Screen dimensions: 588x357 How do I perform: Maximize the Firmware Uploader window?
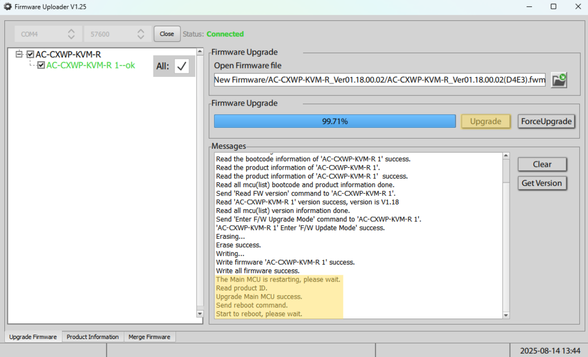(x=553, y=7)
